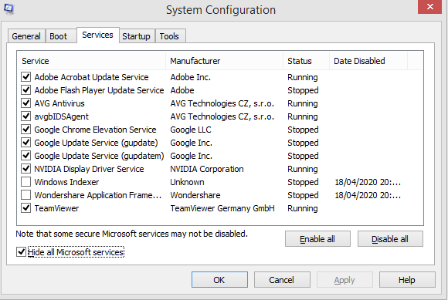
Task: Select the Adobe Acrobat Update Service row name
Action: point(91,77)
